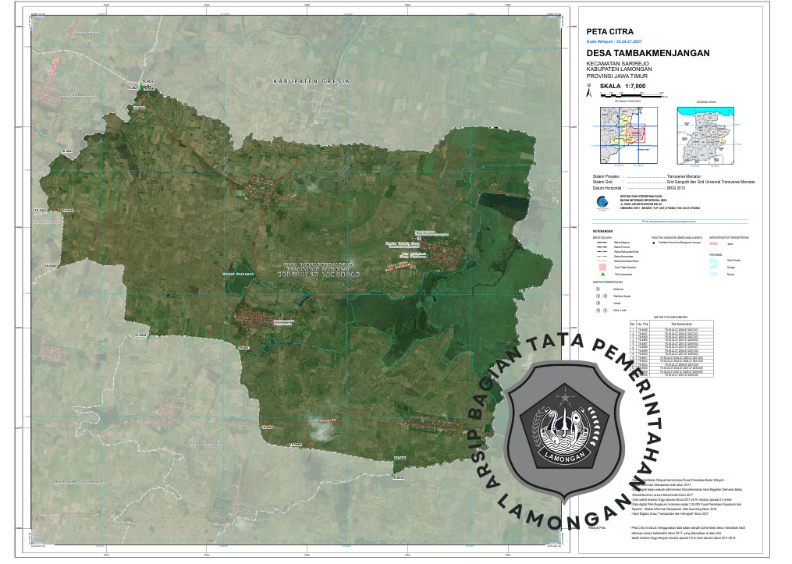792x564 pixels.
Task: Select the green Titik Kartometrik triangle symbol
Action: coord(602,275)
